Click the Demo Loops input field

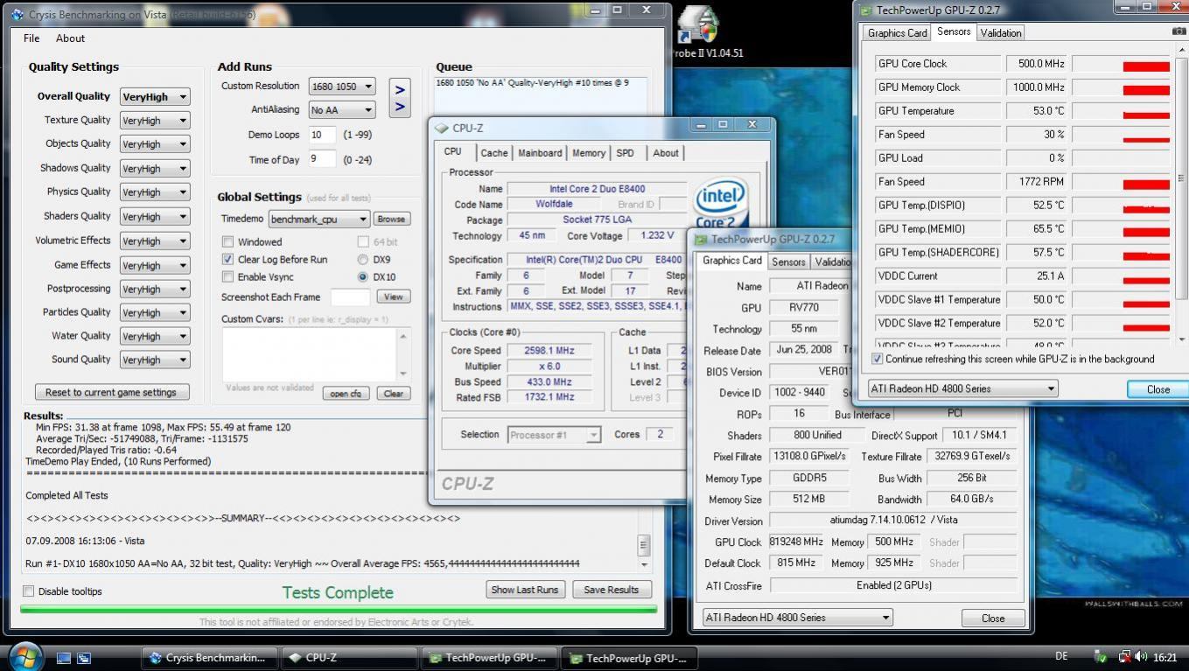point(322,135)
